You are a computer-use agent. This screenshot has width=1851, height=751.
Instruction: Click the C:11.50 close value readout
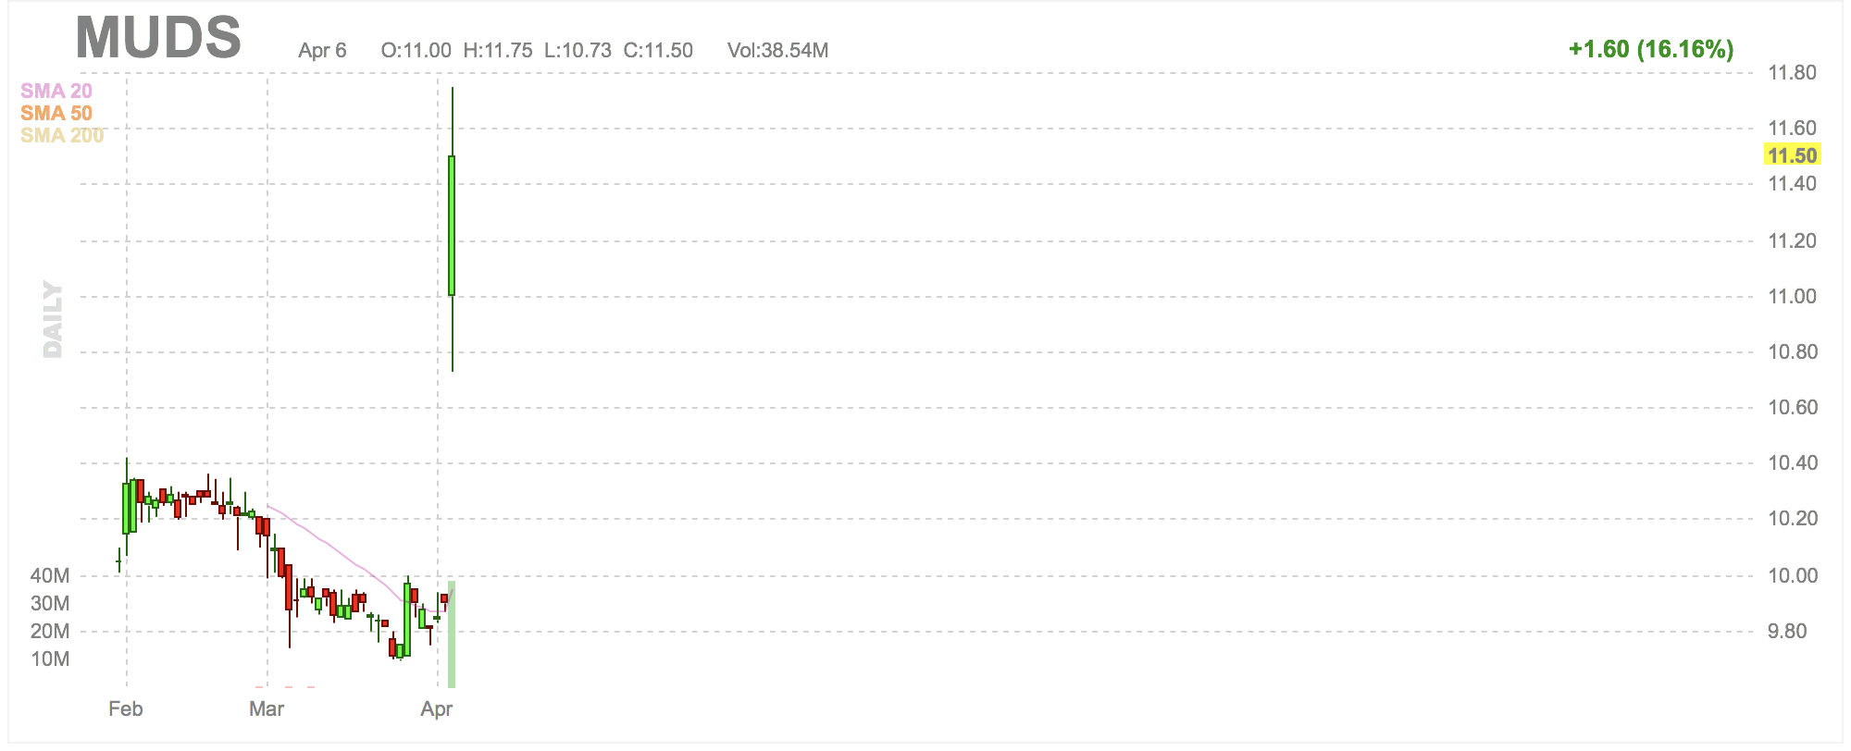tap(658, 50)
